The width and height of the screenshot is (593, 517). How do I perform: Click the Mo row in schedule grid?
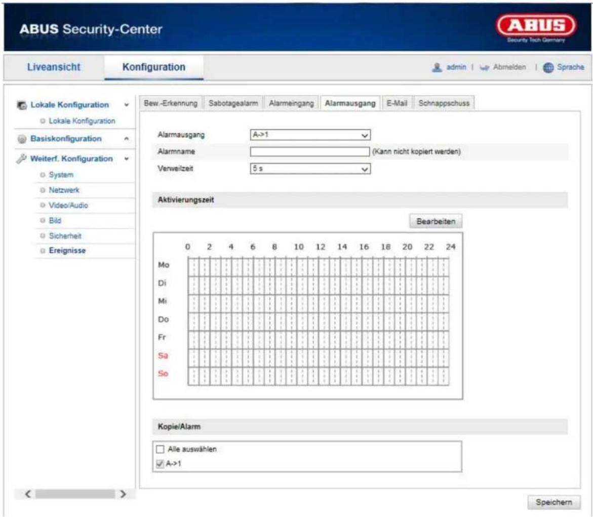pos(319,267)
